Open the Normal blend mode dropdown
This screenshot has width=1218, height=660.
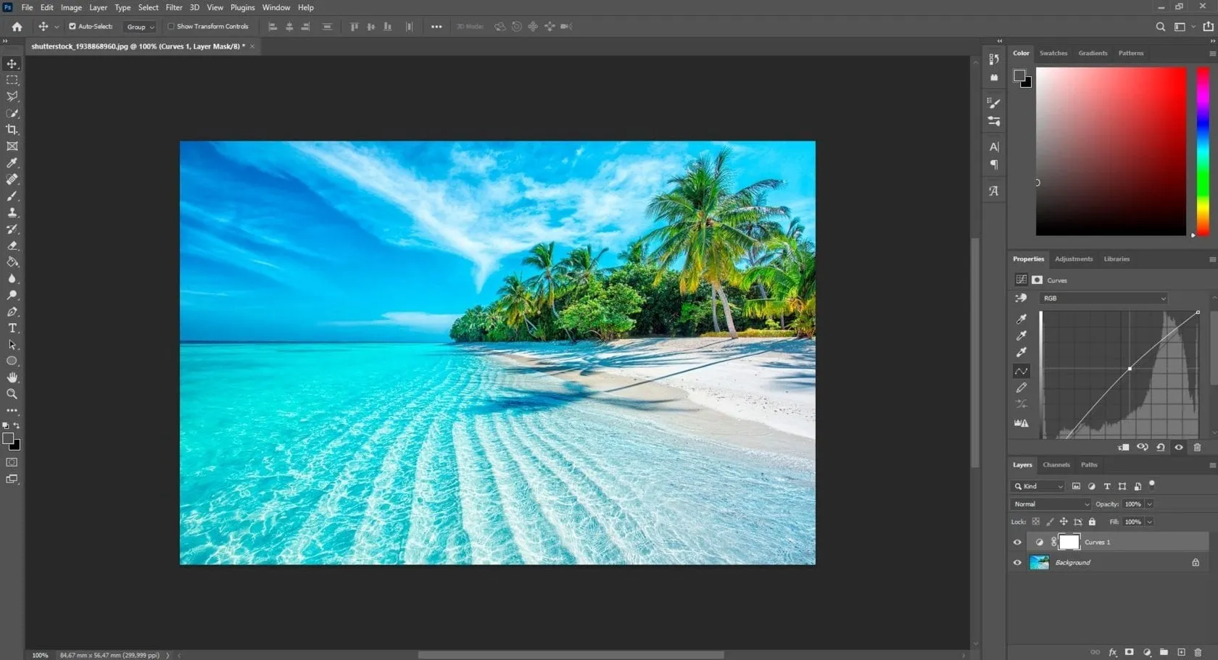pos(1051,504)
